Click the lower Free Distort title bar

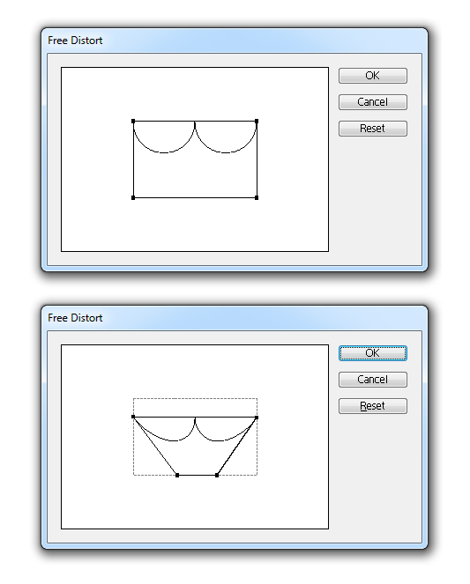click(235, 318)
